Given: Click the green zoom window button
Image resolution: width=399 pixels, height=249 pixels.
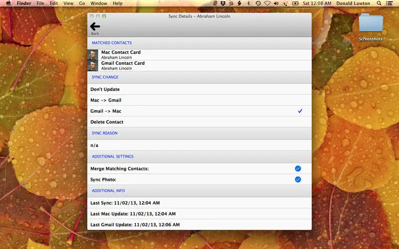Looking at the screenshot, I should tap(104, 16).
